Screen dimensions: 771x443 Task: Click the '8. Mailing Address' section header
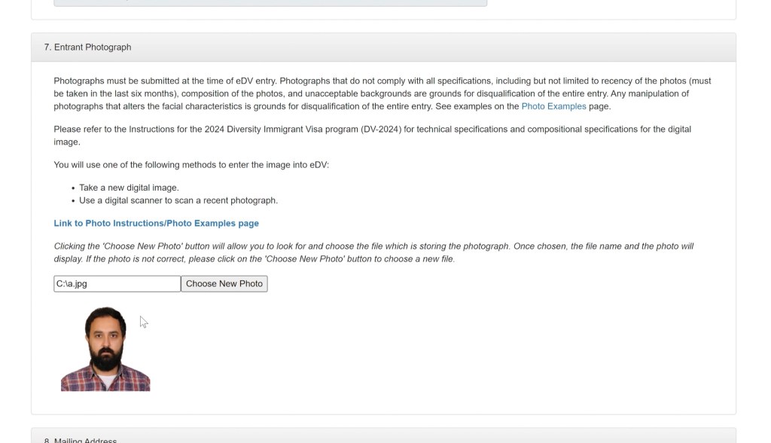pyautogui.click(x=81, y=440)
